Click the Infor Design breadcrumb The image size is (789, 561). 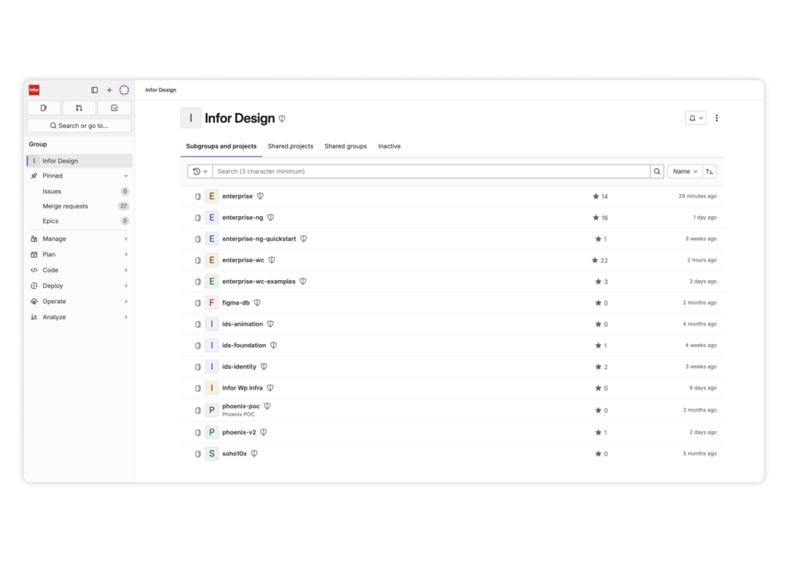160,90
